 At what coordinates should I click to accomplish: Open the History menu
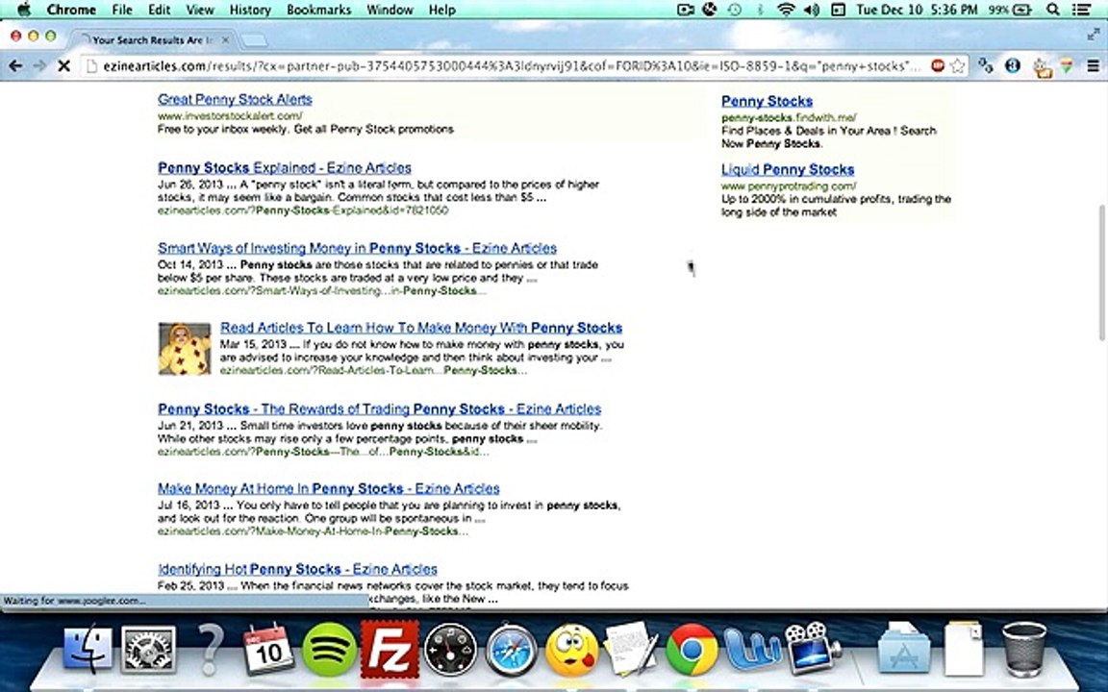click(x=250, y=10)
